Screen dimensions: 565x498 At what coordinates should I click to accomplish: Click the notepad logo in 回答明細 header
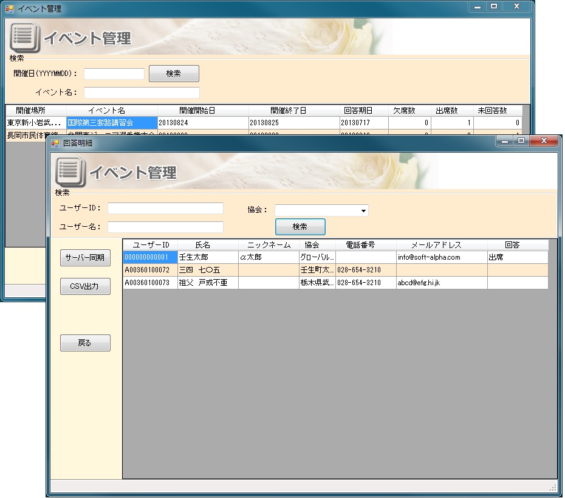coord(70,172)
